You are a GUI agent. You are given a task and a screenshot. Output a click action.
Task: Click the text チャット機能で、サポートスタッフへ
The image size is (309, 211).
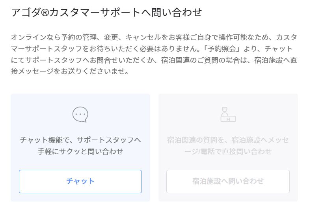[80, 140]
